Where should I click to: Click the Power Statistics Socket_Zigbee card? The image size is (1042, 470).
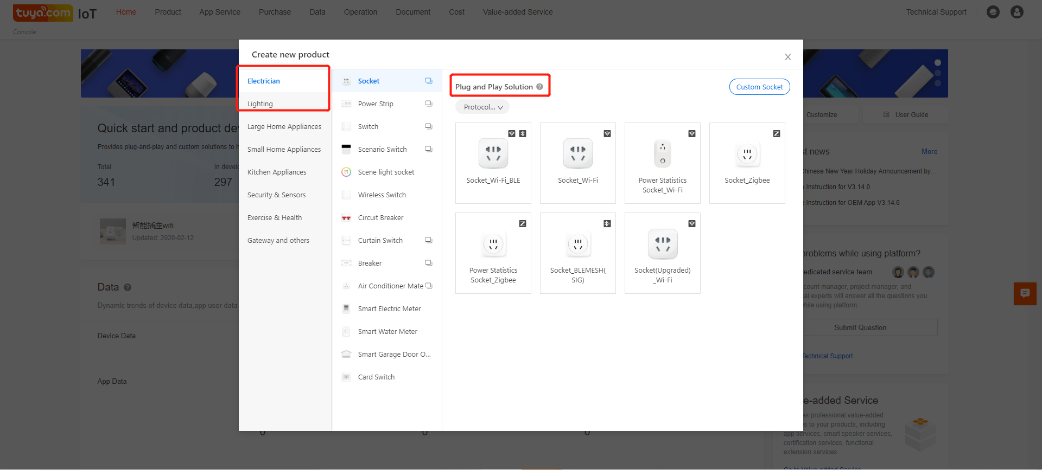(493, 253)
